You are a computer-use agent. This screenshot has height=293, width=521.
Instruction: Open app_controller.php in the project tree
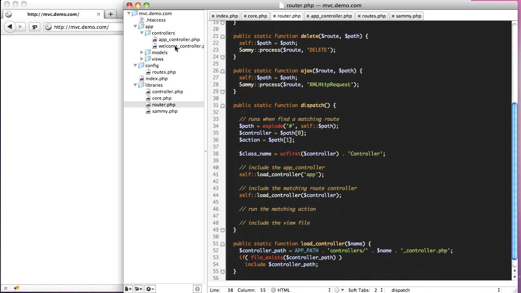pyautogui.click(x=179, y=39)
